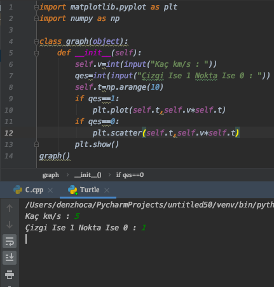Select '__init__()' breadcrumb item
The height and width of the screenshot is (287, 274).
88,175
